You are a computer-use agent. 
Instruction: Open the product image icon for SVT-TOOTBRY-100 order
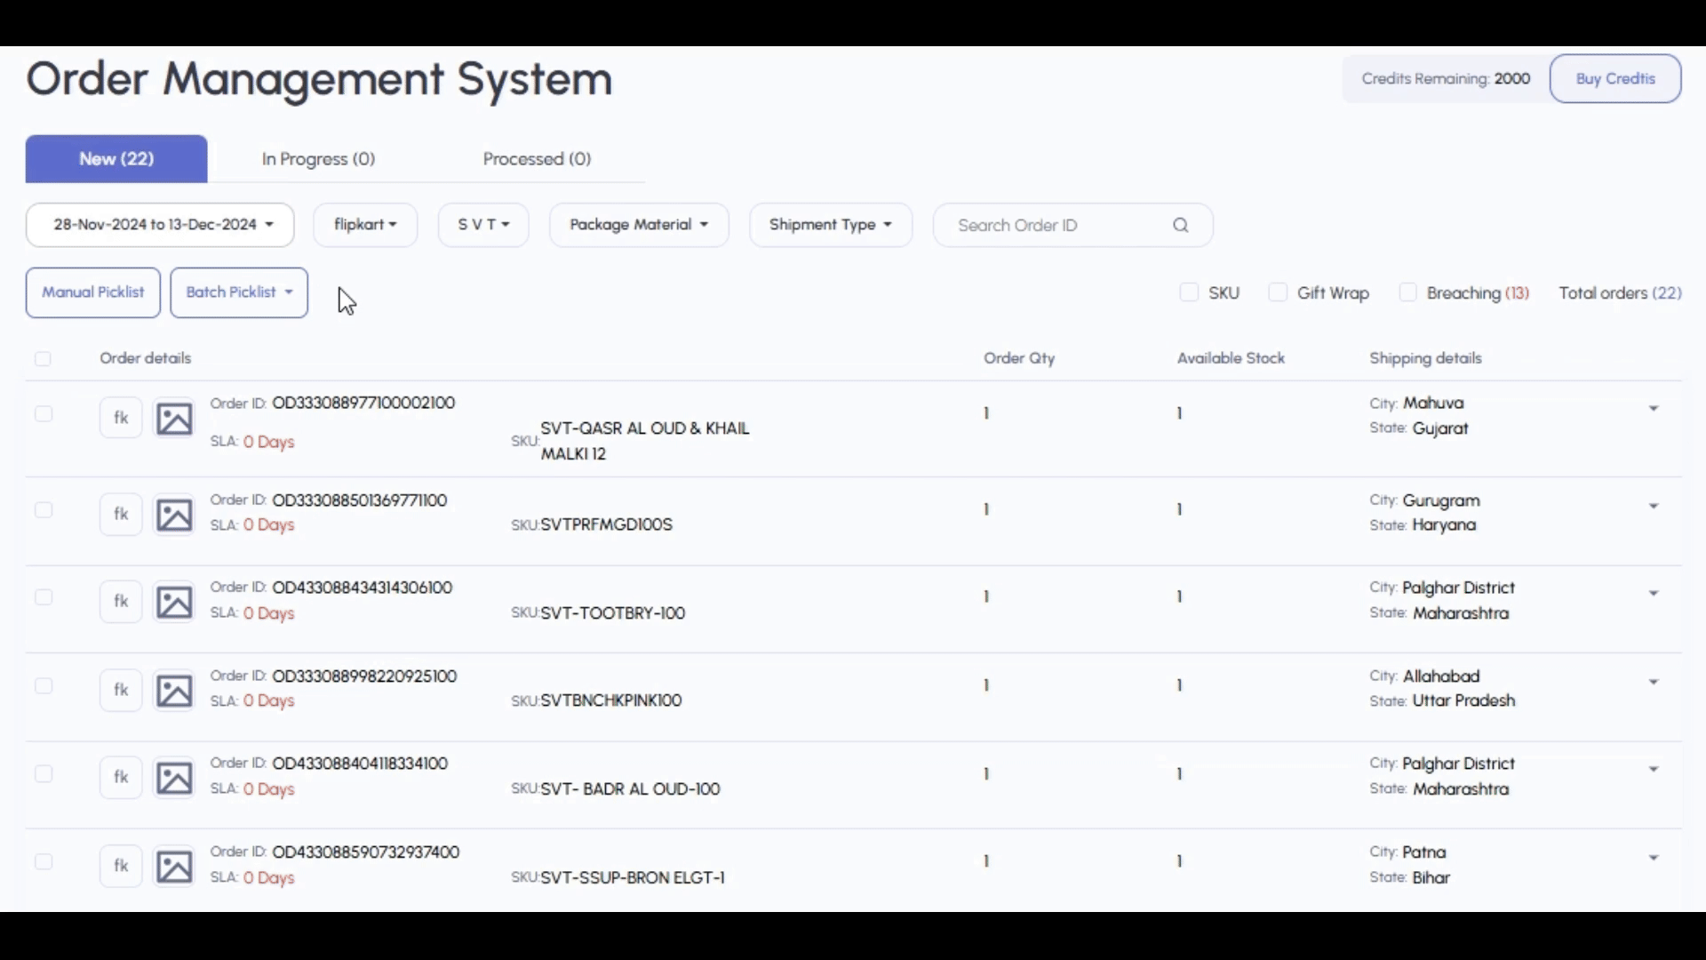pos(174,601)
